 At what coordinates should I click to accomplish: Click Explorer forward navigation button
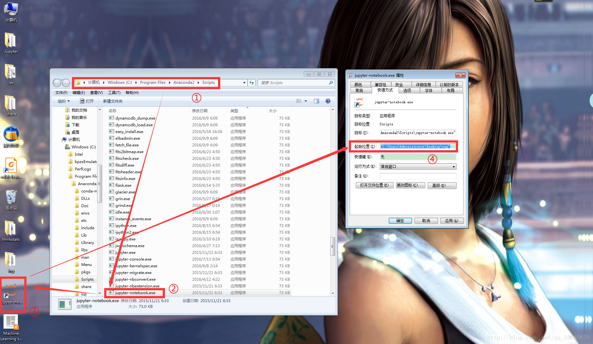click(x=66, y=83)
